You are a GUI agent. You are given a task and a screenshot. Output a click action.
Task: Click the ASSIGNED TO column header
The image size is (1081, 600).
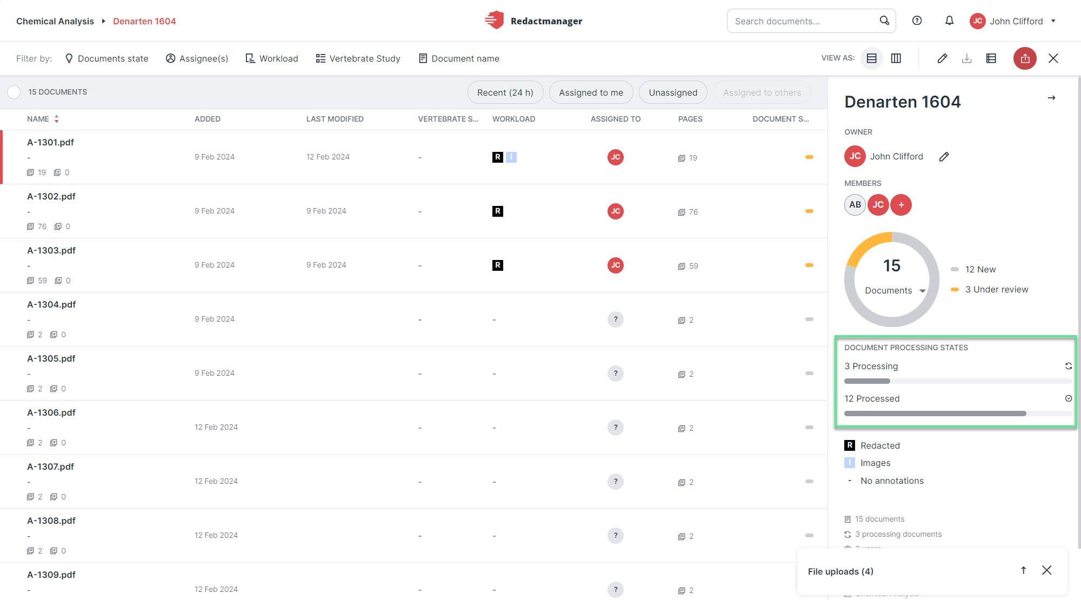616,119
